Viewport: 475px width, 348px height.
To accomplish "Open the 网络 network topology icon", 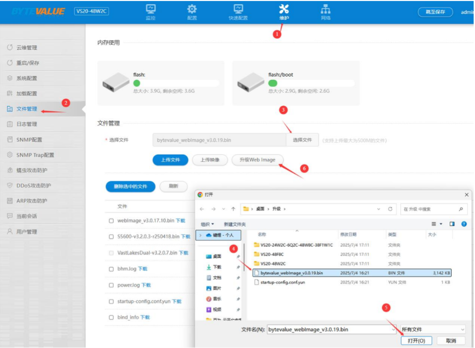I will tap(325, 9).
